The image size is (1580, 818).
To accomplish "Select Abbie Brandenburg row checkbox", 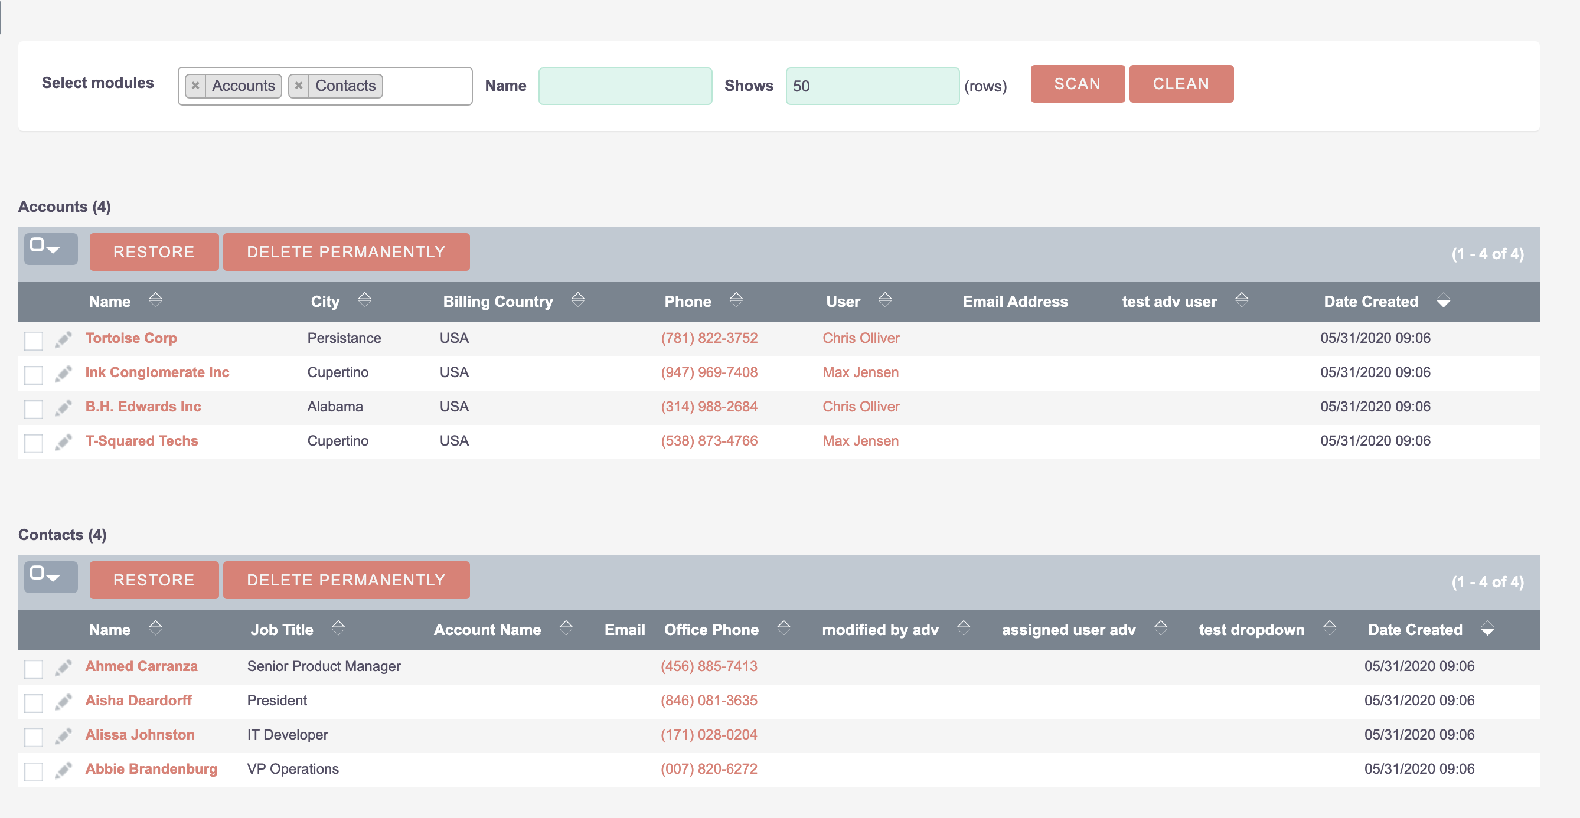I will coord(34,771).
